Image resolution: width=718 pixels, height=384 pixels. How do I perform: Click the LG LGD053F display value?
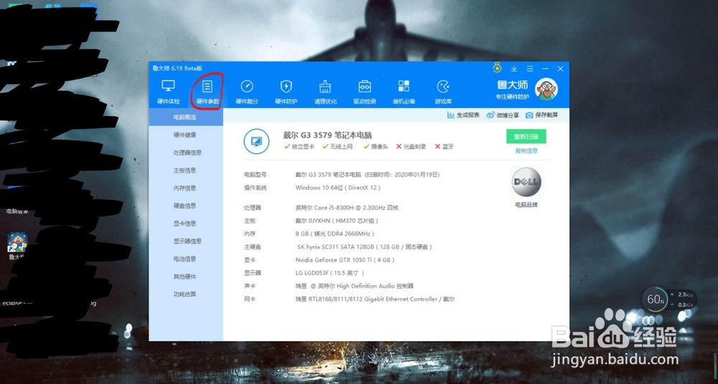tap(330, 273)
